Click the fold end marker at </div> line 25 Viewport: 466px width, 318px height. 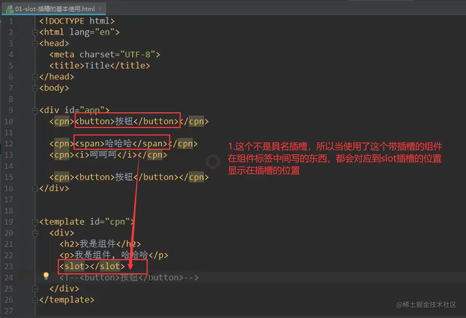[x=35, y=289]
